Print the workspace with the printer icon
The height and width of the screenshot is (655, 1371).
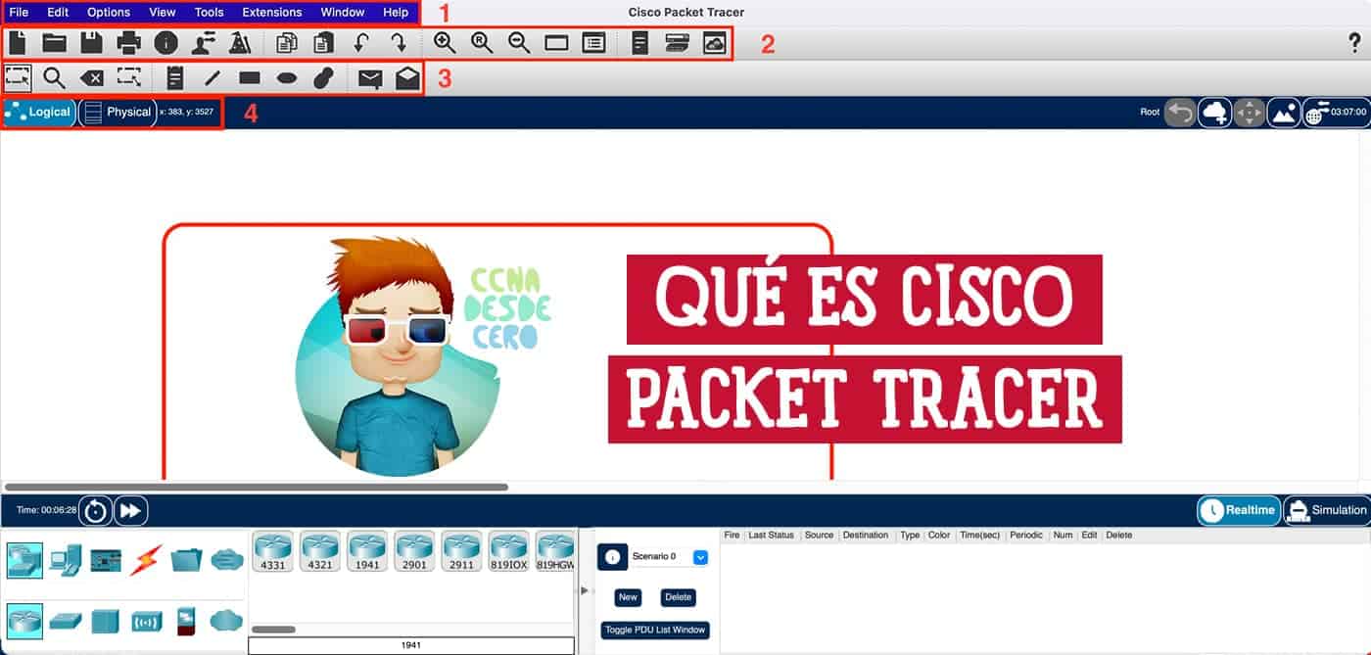click(128, 42)
